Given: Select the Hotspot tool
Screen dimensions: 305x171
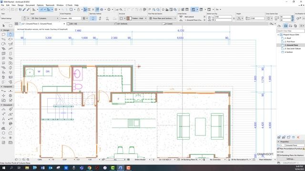Looking at the screenshot, I should tap(10, 138).
